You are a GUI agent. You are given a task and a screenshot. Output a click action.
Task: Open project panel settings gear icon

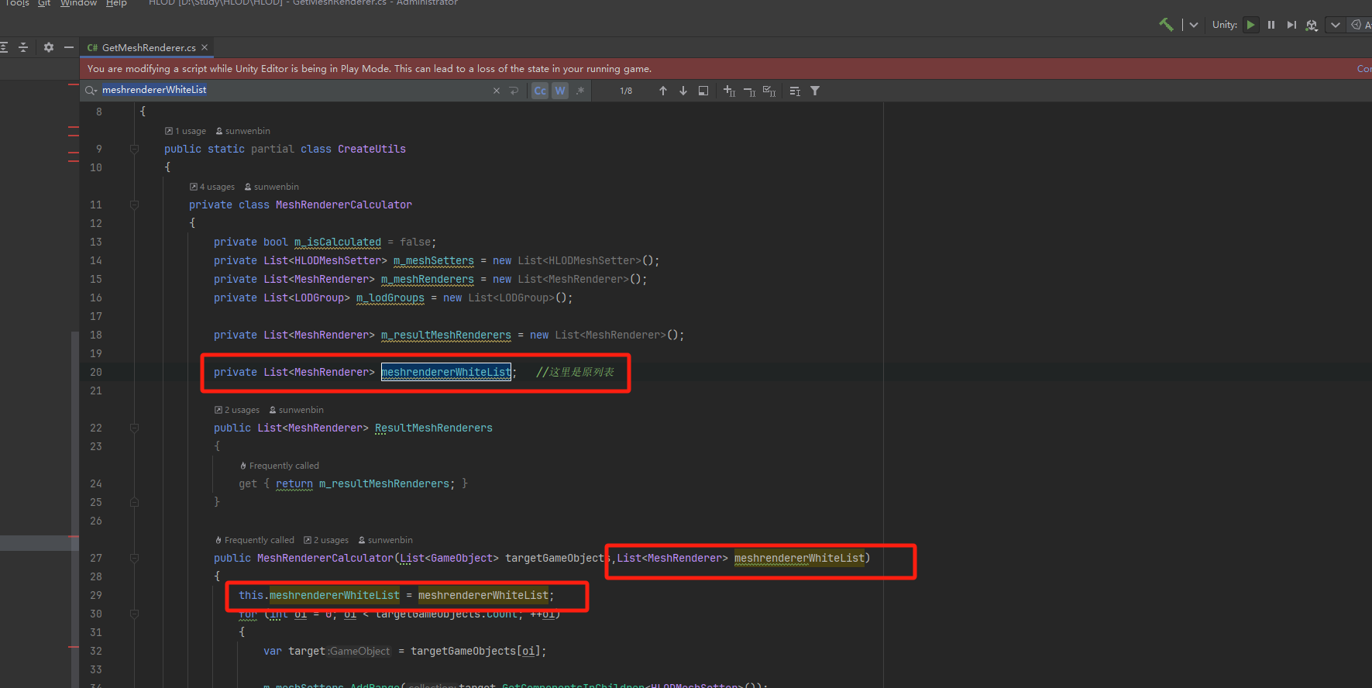click(x=49, y=47)
